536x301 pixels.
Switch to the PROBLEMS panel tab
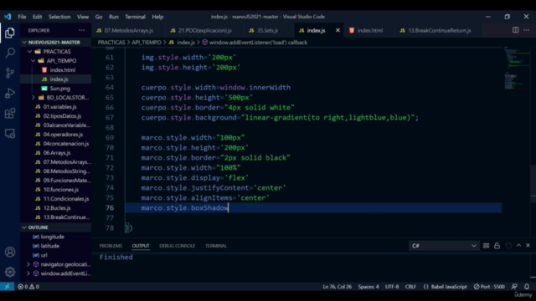coord(111,246)
